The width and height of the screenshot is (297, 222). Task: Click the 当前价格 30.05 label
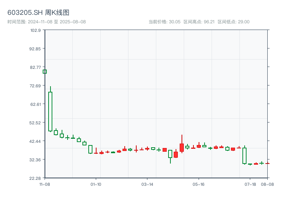[x=164, y=22]
